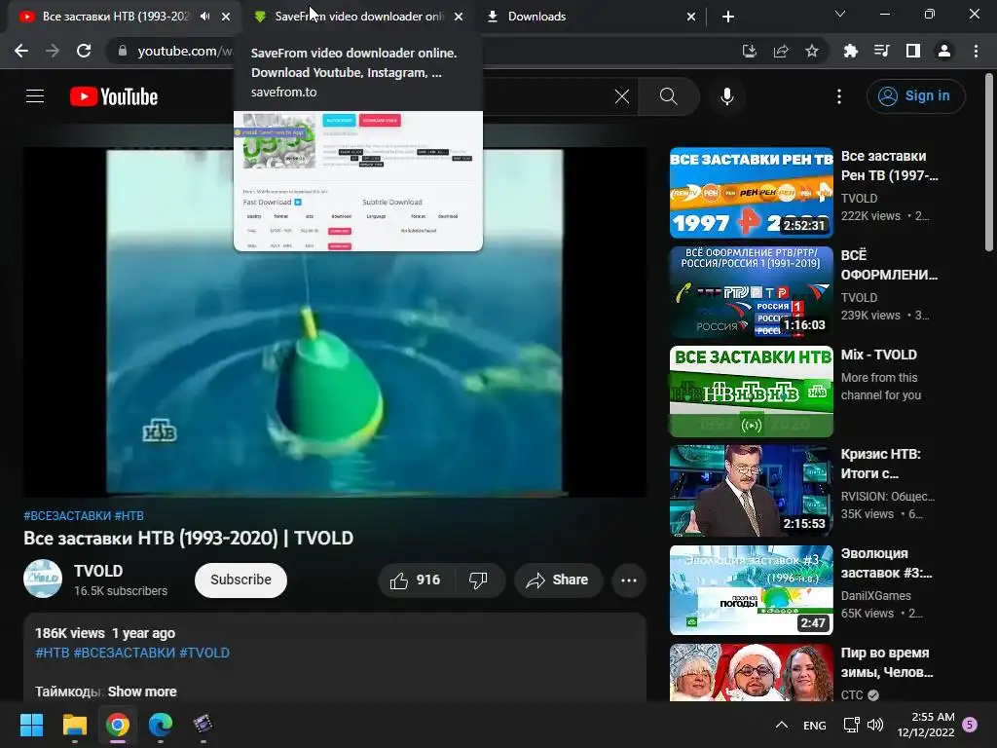The height and width of the screenshot is (748, 997).
Task: Open the TVOLD channel name link
Action: coord(98,571)
